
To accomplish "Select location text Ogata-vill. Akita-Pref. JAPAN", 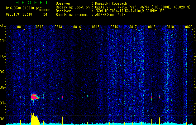I will click(122, 7).
